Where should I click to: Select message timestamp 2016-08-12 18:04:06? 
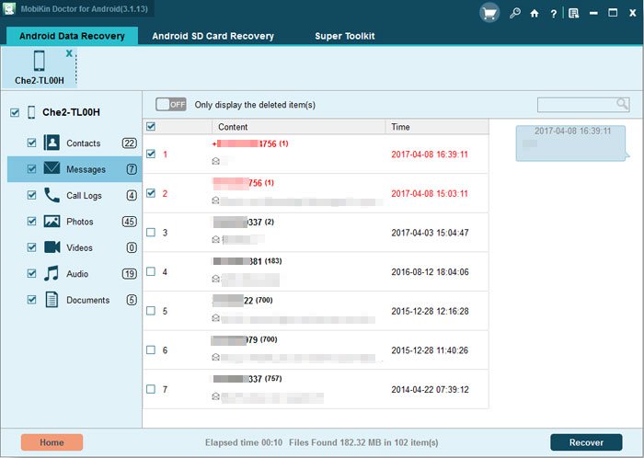click(430, 271)
